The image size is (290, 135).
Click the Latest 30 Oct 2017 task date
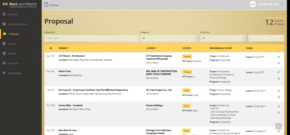[255, 91]
